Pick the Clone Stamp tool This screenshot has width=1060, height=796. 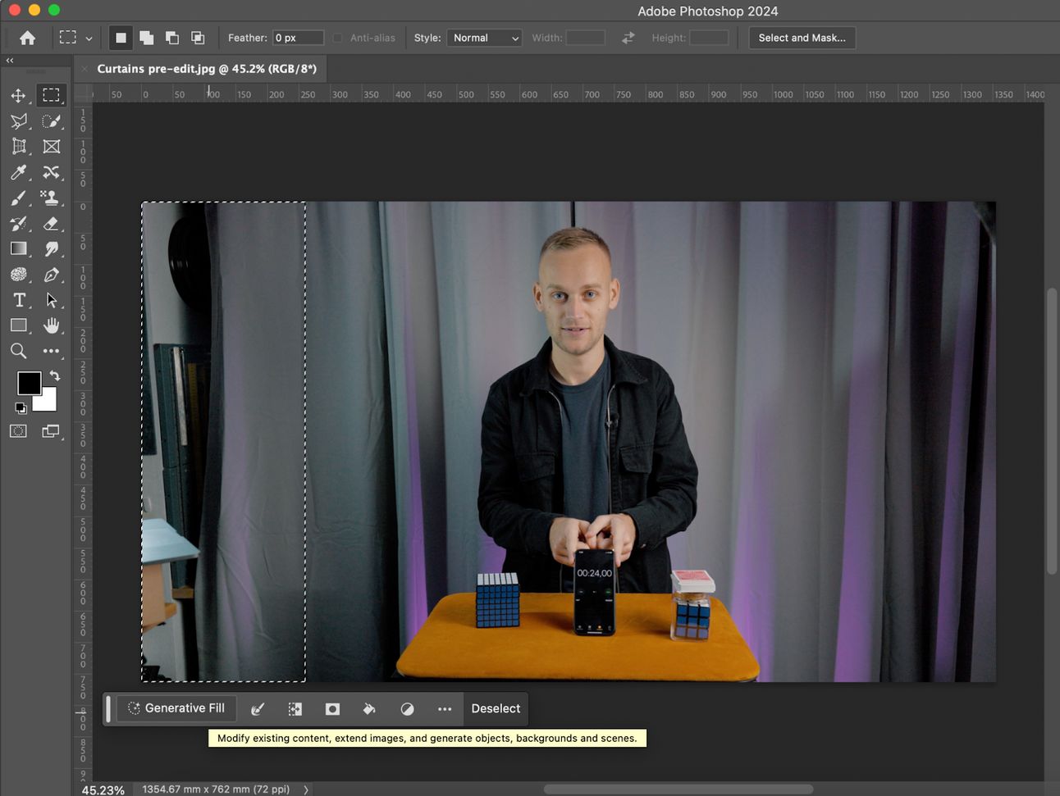click(51, 198)
